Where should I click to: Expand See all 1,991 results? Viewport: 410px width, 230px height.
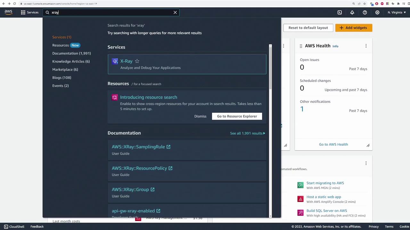click(x=248, y=133)
